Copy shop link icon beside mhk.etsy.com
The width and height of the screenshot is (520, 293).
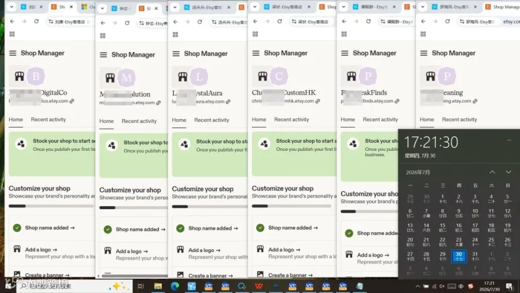click(318, 101)
